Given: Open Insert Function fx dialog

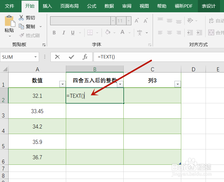Looking at the screenshot, I should [85, 57].
